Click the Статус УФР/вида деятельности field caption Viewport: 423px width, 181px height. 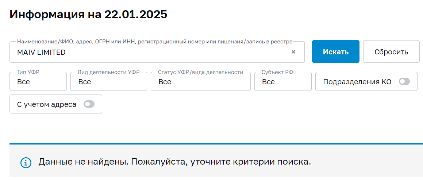point(200,72)
